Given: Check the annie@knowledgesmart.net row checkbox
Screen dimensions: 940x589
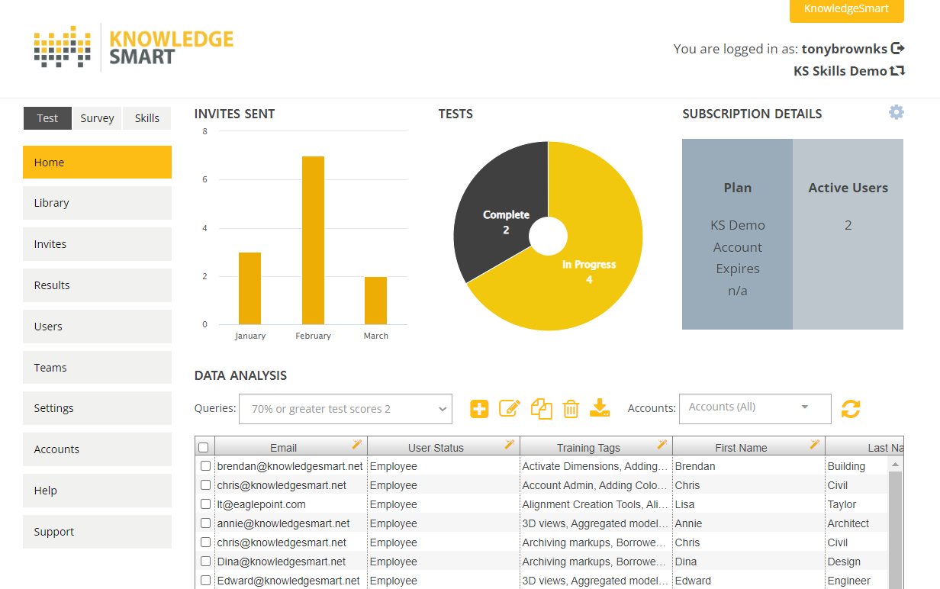Looking at the screenshot, I should pyautogui.click(x=205, y=523).
